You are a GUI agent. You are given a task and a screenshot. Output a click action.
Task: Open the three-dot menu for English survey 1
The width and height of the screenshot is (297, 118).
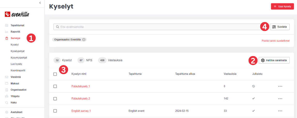pyautogui.click(x=280, y=111)
